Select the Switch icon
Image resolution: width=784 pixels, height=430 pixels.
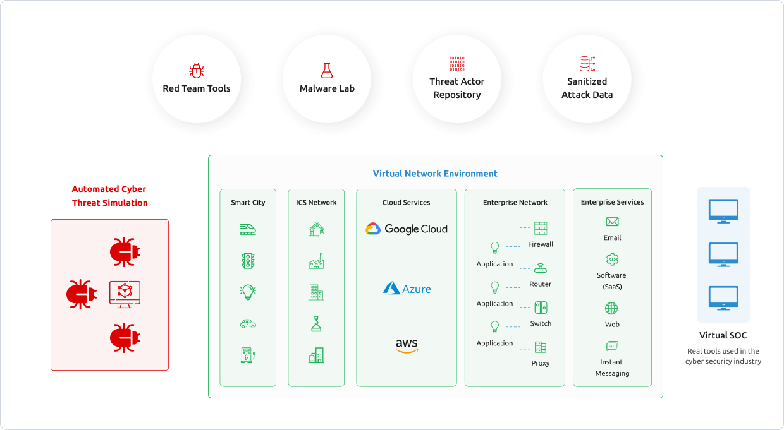pyautogui.click(x=541, y=308)
